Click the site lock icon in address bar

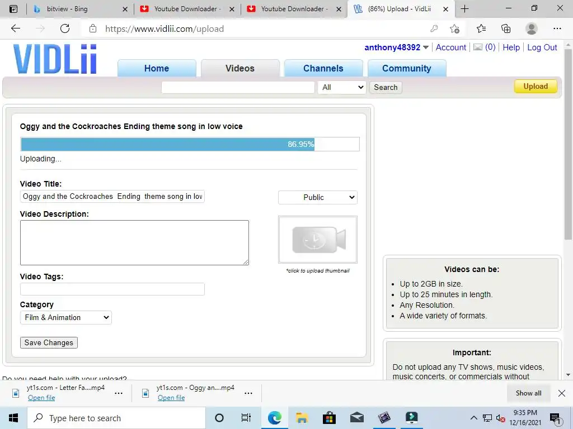pos(93,28)
